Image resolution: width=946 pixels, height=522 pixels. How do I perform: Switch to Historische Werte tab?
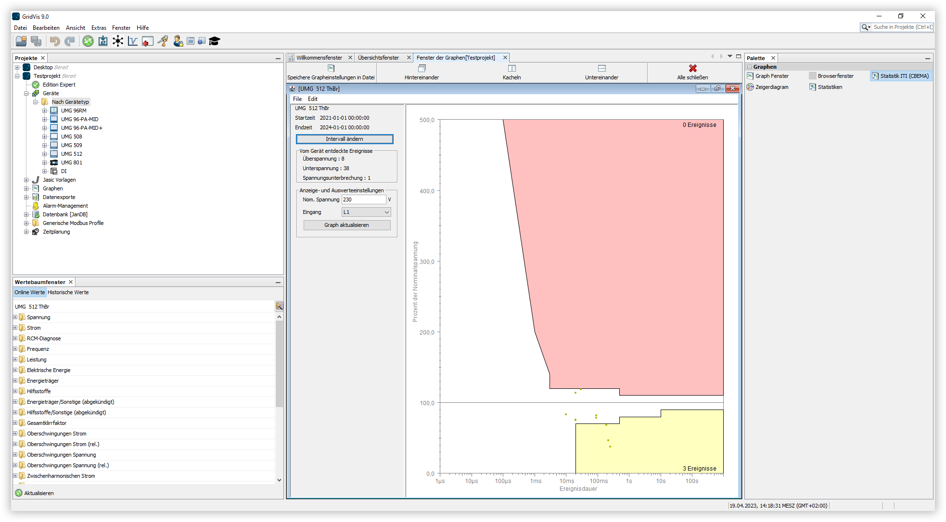[68, 292]
